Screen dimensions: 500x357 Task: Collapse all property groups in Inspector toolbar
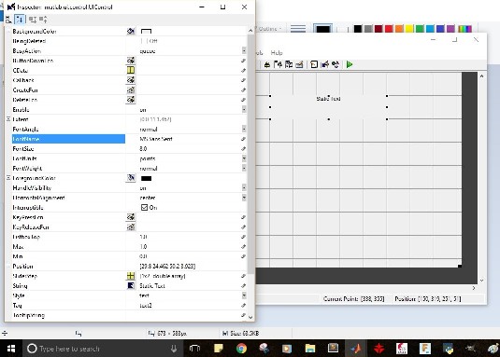(x=43, y=20)
